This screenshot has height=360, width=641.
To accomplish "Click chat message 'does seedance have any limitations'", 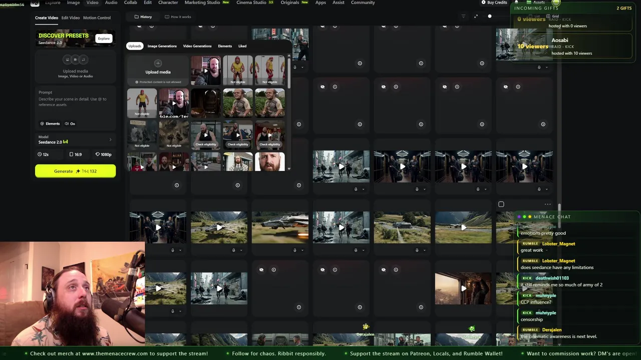I will pos(557,267).
